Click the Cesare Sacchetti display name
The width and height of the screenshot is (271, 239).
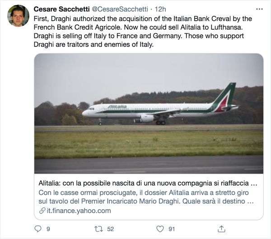pyautogui.click(x=61, y=9)
